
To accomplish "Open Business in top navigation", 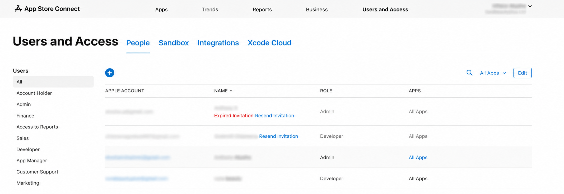I will click(x=317, y=9).
